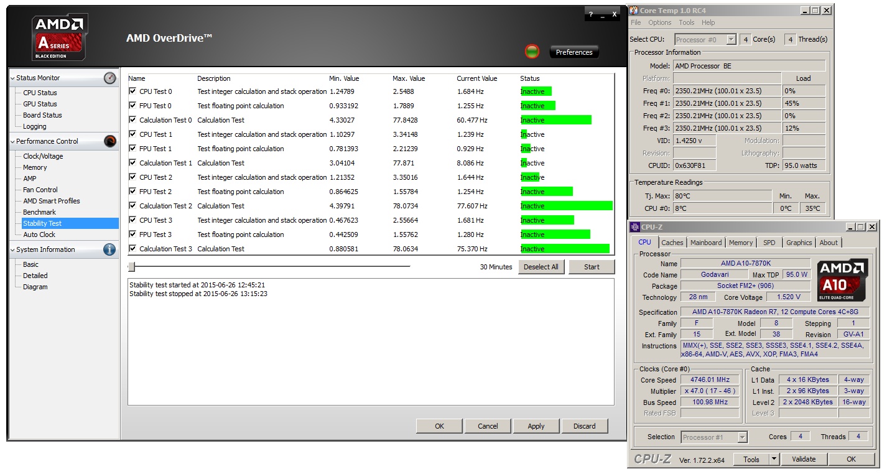Viewport: 887px width, 474px height.
Task: Select Logging in the sidebar
Action: [35, 126]
